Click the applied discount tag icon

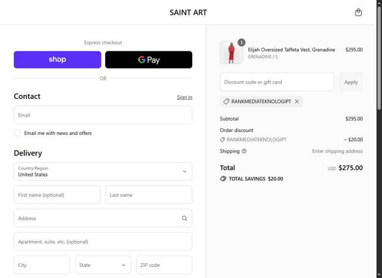coord(226,101)
